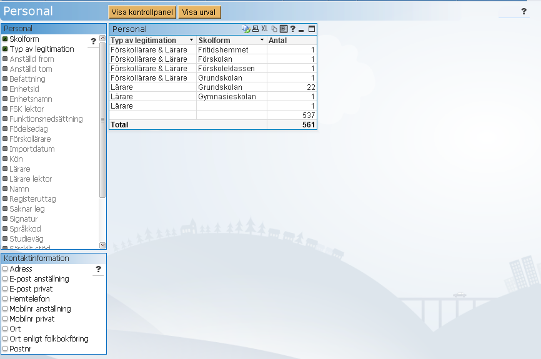Print the Personal table
Image resolution: width=541 pixels, height=359 pixels.
256,29
